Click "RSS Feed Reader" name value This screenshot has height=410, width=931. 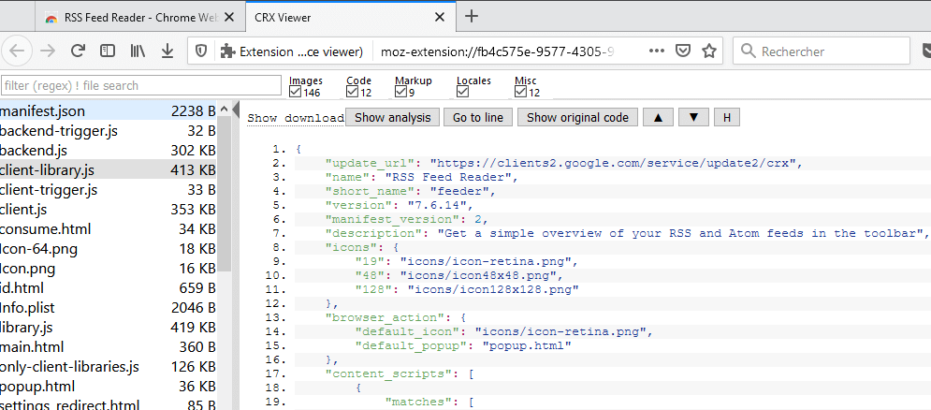click(x=451, y=177)
